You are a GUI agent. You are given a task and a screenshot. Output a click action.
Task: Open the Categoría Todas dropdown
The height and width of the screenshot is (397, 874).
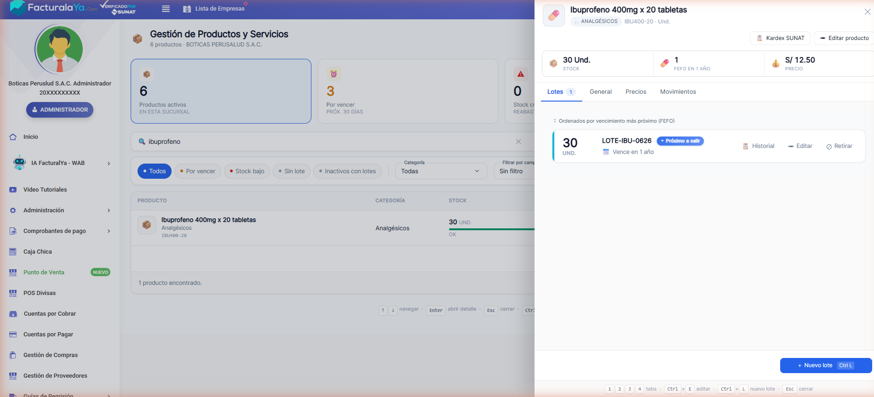point(441,171)
